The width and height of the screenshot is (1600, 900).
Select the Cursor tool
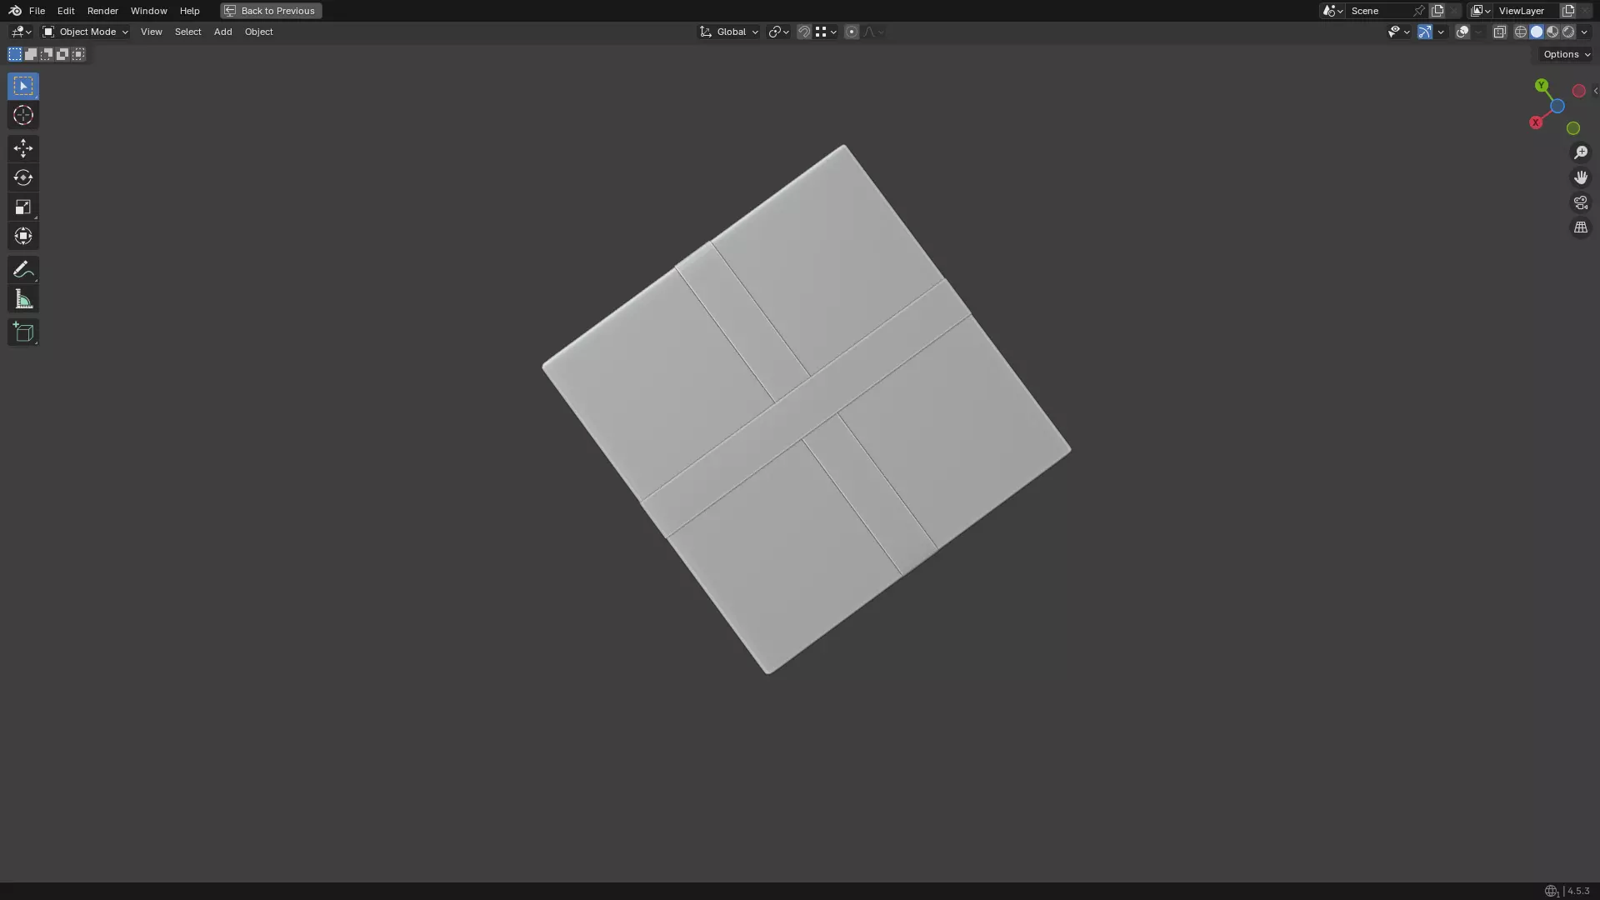[x=22, y=115]
